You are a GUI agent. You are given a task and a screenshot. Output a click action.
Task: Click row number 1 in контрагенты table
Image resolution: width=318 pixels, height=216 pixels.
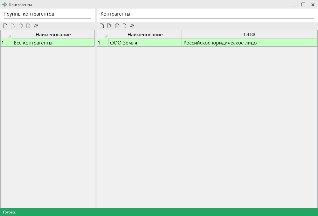102,43
